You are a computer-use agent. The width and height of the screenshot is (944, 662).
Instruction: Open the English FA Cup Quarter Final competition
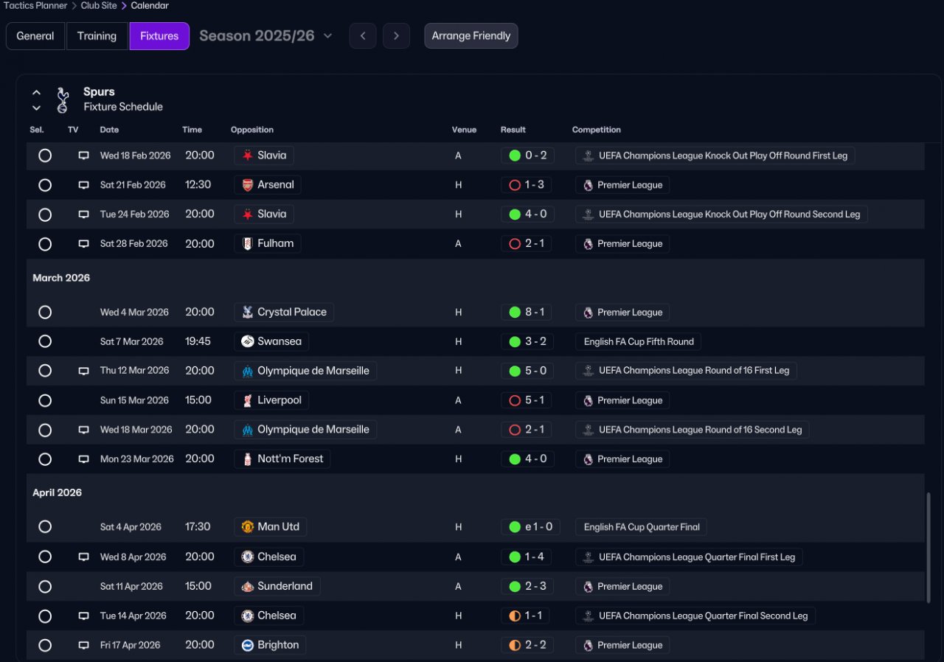tap(642, 527)
